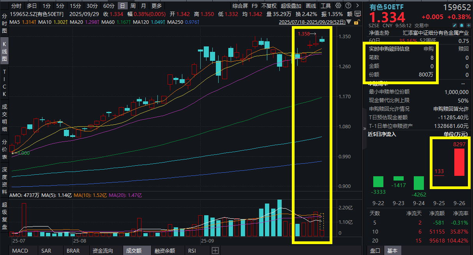Click the plus icon next to the bell
The width and height of the screenshot is (473, 255).
[x=468, y=25]
